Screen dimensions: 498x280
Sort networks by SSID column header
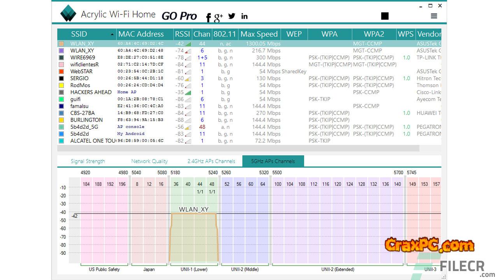(x=79, y=34)
